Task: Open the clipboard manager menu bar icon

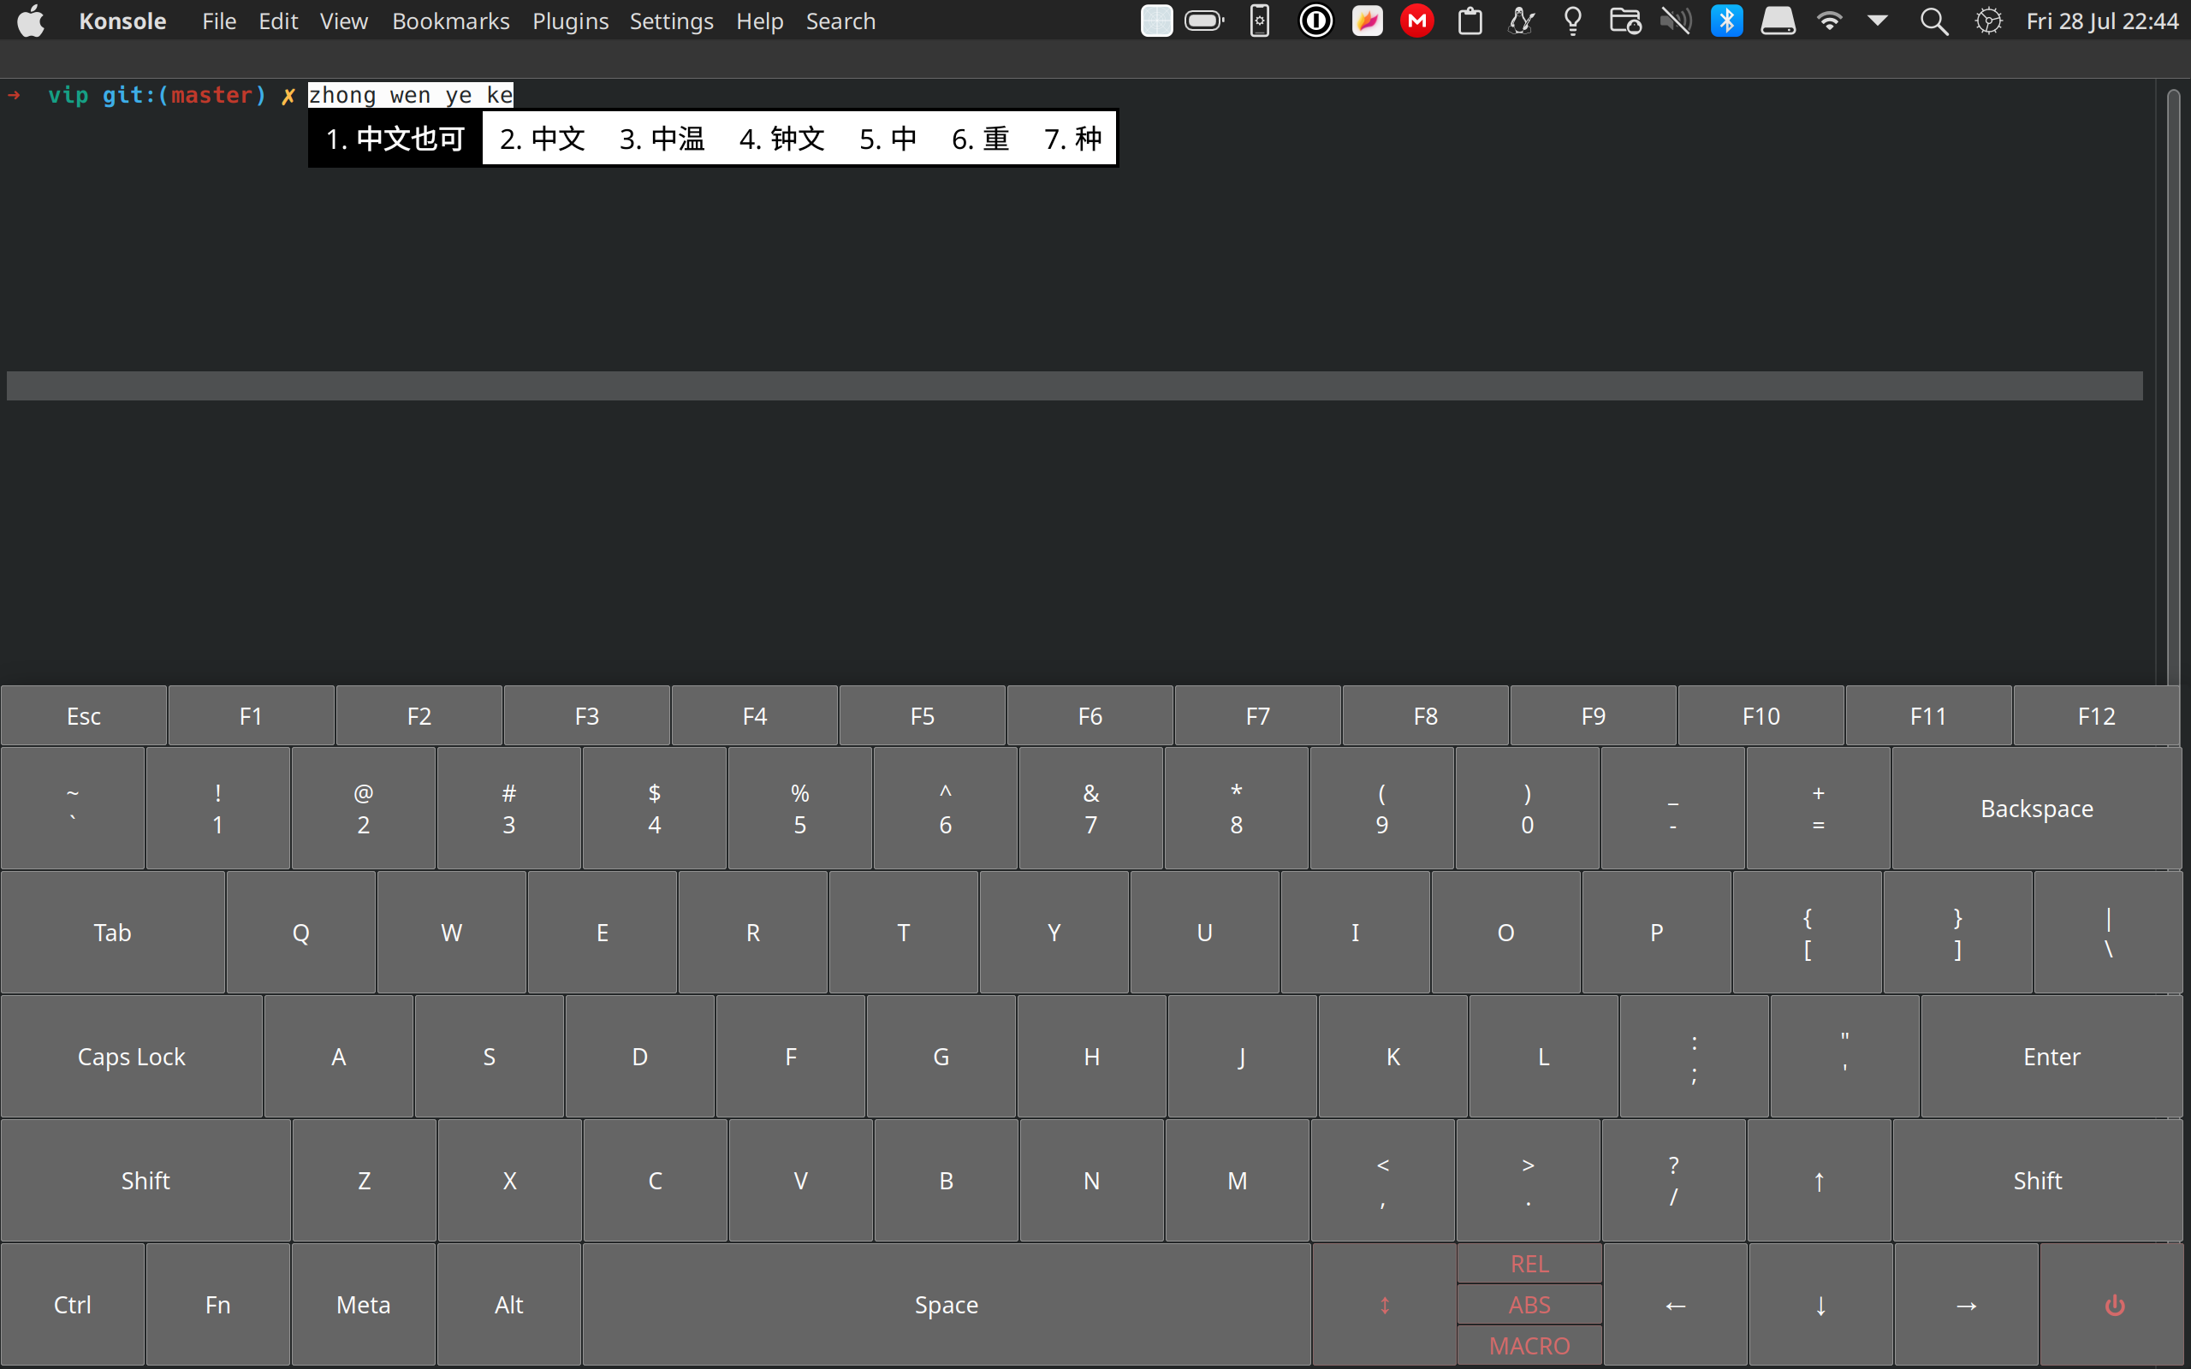Action: pos(1470,21)
